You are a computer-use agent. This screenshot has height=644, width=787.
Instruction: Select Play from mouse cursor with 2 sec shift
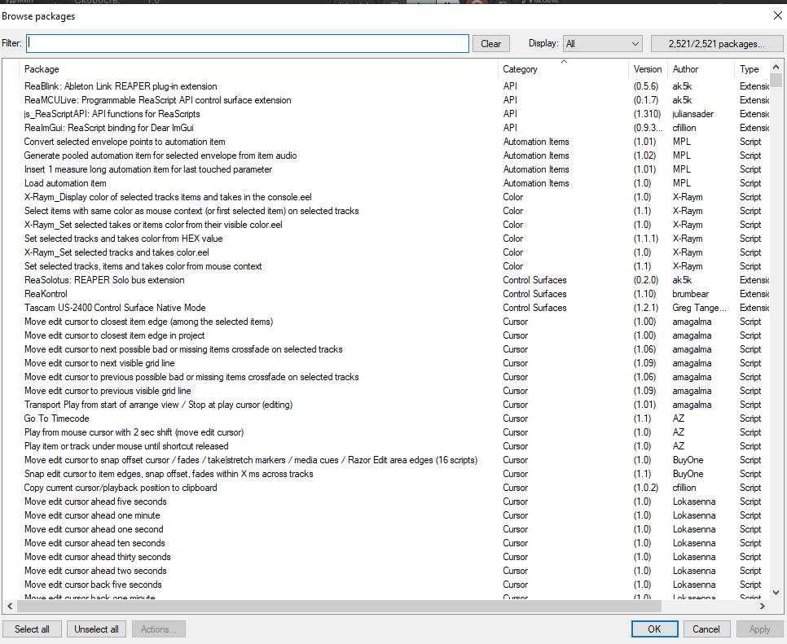pos(134,432)
